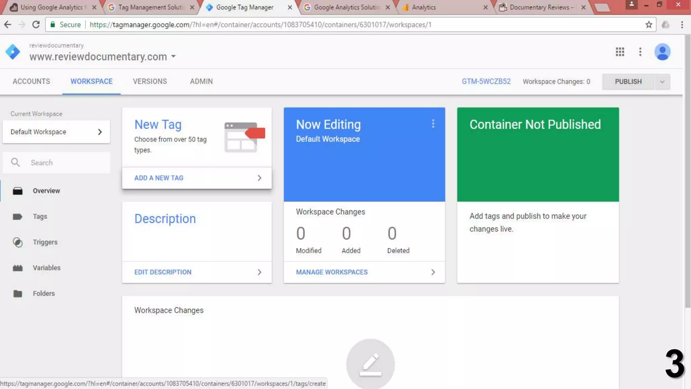
Task: Click the user account avatar icon
Action: click(662, 52)
